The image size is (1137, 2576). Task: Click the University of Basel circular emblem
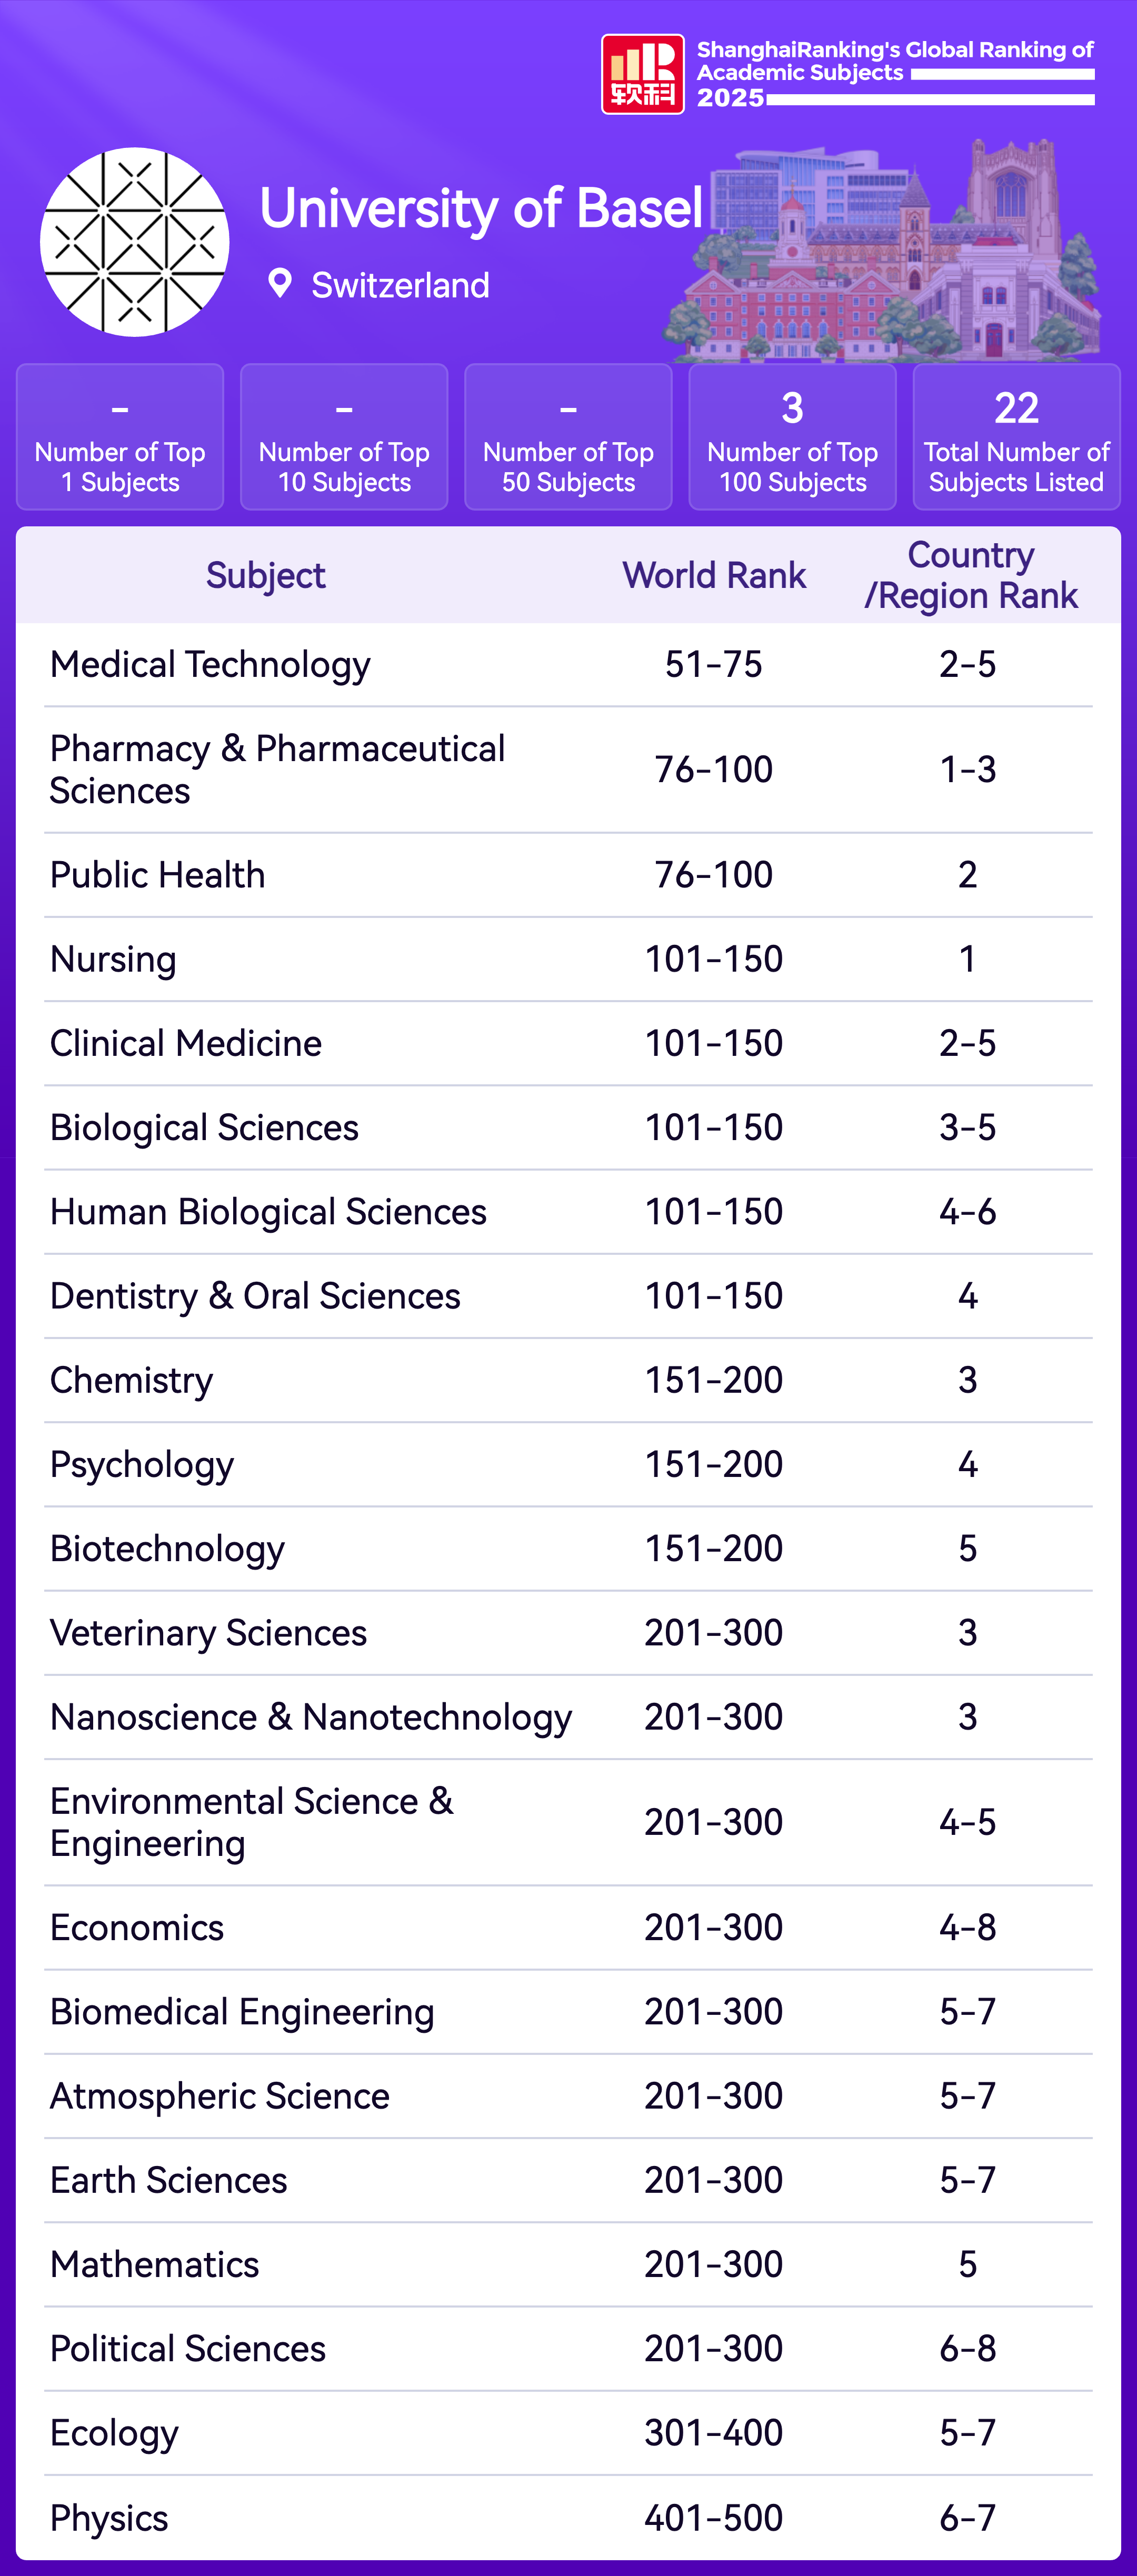click(135, 242)
